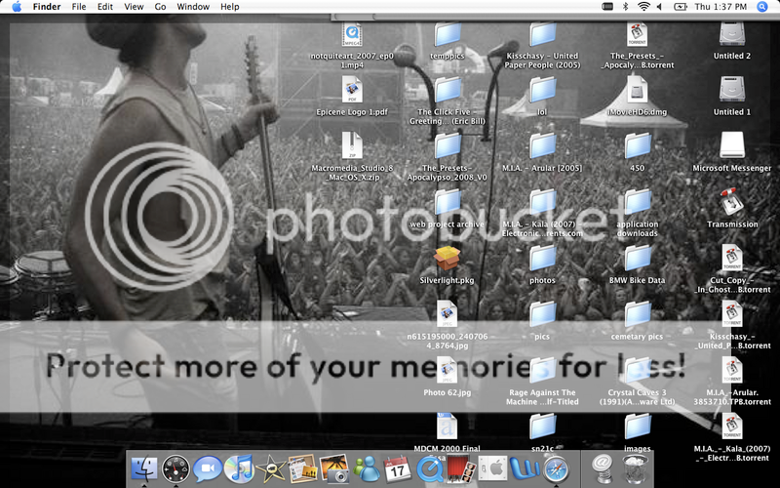This screenshot has height=488, width=780.
Task: Open iMovie star icon in Dock
Action: [x=271, y=468]
